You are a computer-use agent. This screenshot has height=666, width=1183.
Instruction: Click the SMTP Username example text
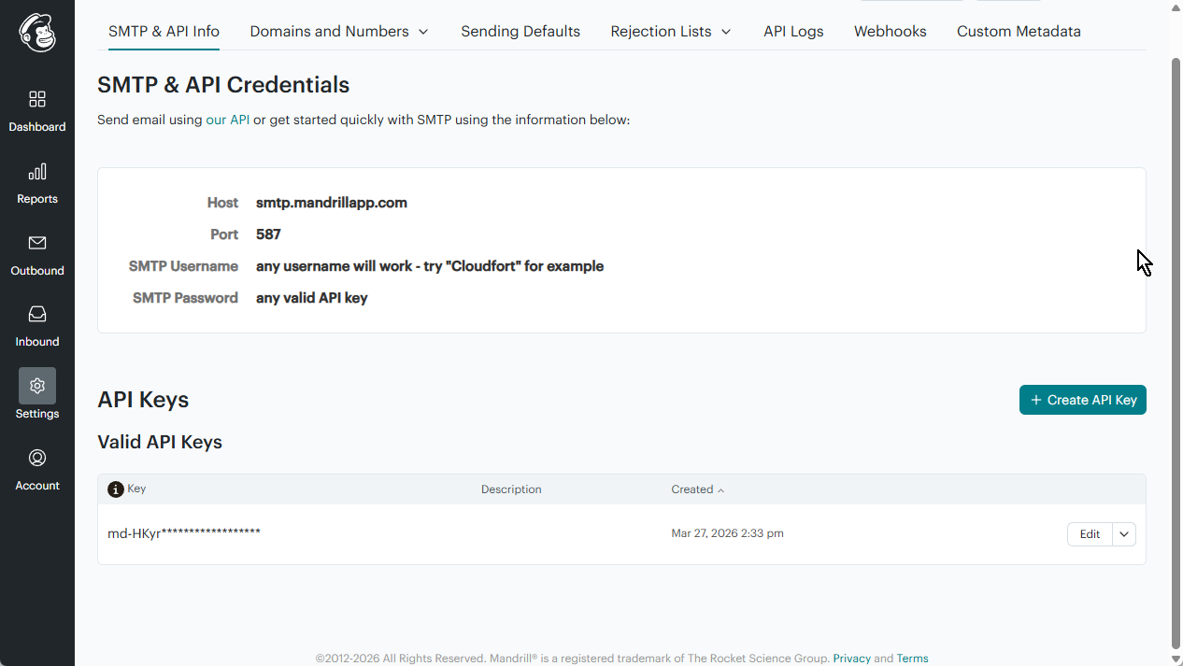[x=430, y=266]
